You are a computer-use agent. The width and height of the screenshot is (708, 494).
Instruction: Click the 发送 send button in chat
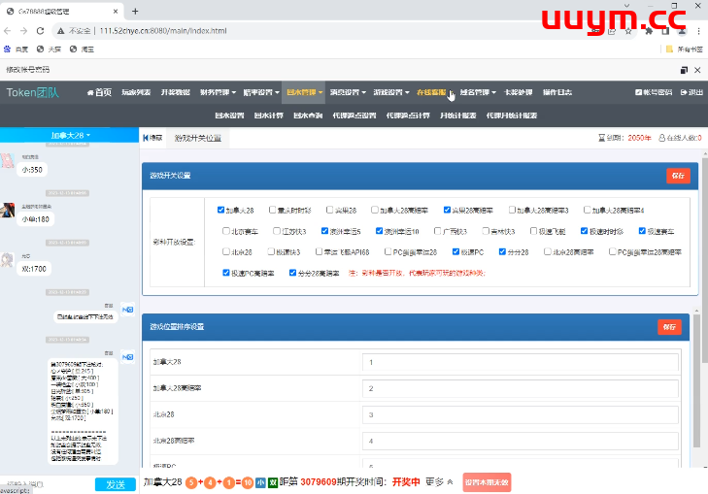coord(115,483)
